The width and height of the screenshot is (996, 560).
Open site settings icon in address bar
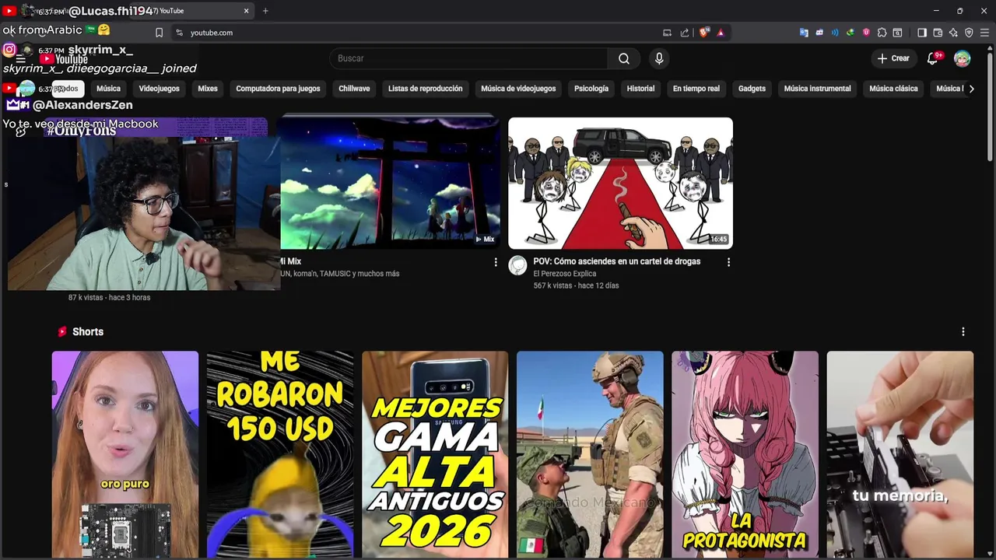coord(179,33)
